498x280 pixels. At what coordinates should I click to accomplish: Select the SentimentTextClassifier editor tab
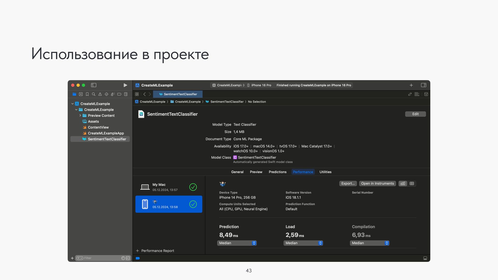pyautogui.click(x=178, y=94)
